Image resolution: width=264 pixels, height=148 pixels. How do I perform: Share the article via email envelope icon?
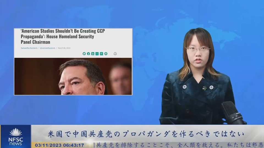click(106, 54)
